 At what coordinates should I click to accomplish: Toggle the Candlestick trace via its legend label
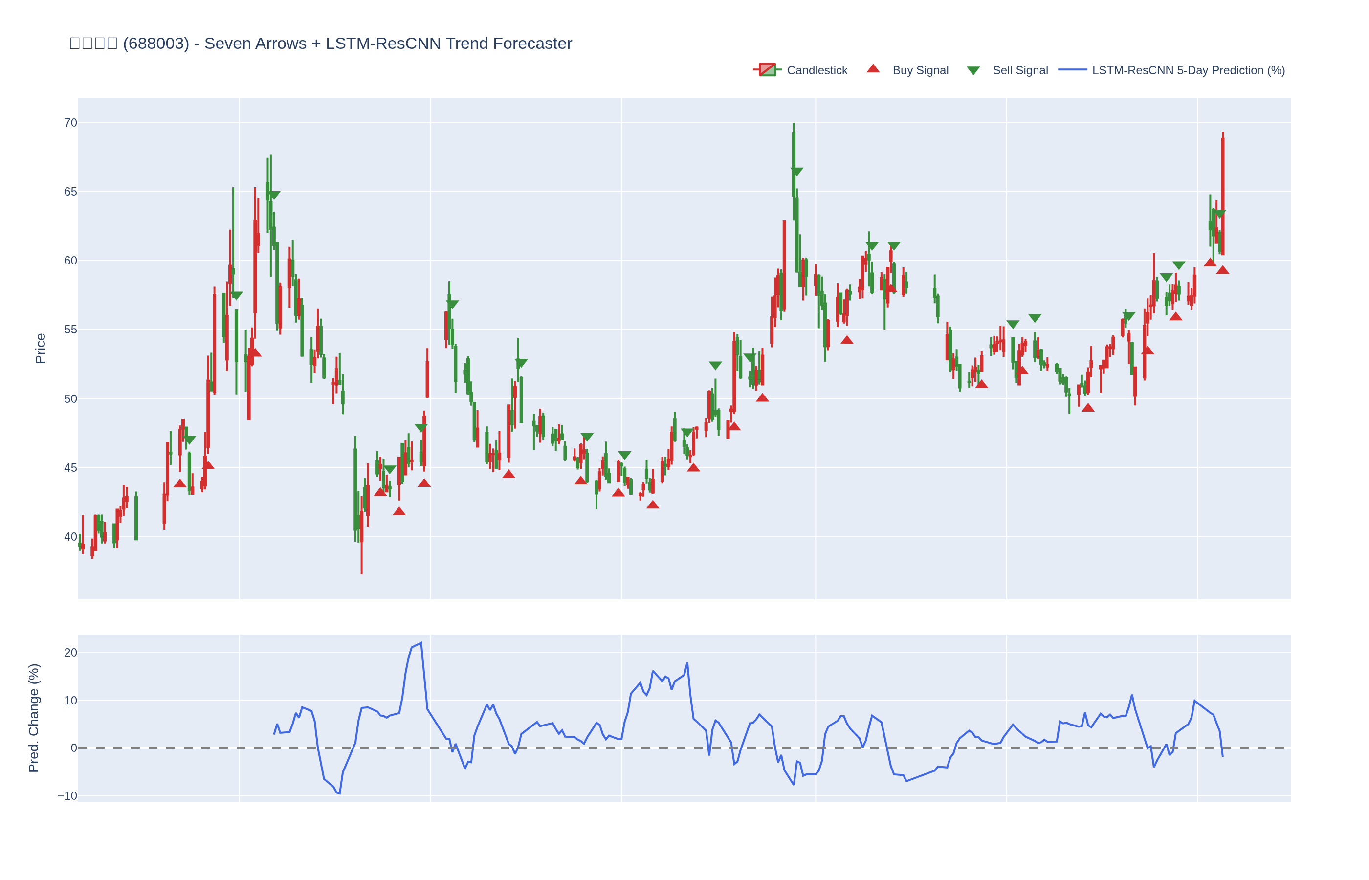coord(817,70)
